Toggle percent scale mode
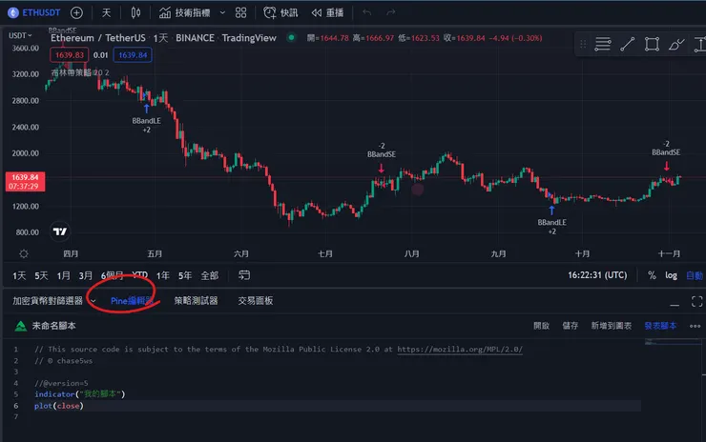Image resolution: width=706 pixels, height=442 pixels. 652,275
